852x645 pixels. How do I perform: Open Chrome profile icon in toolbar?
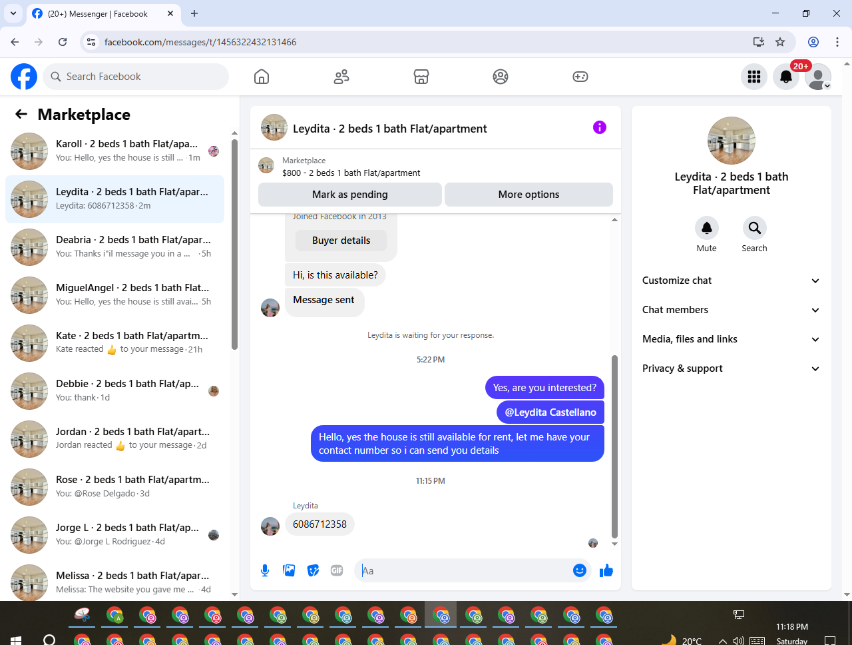point(813,42)
